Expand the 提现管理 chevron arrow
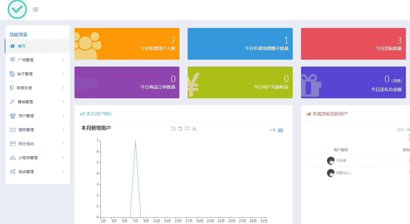This screenshot has height=224, width=410. (x=63, y=130)
